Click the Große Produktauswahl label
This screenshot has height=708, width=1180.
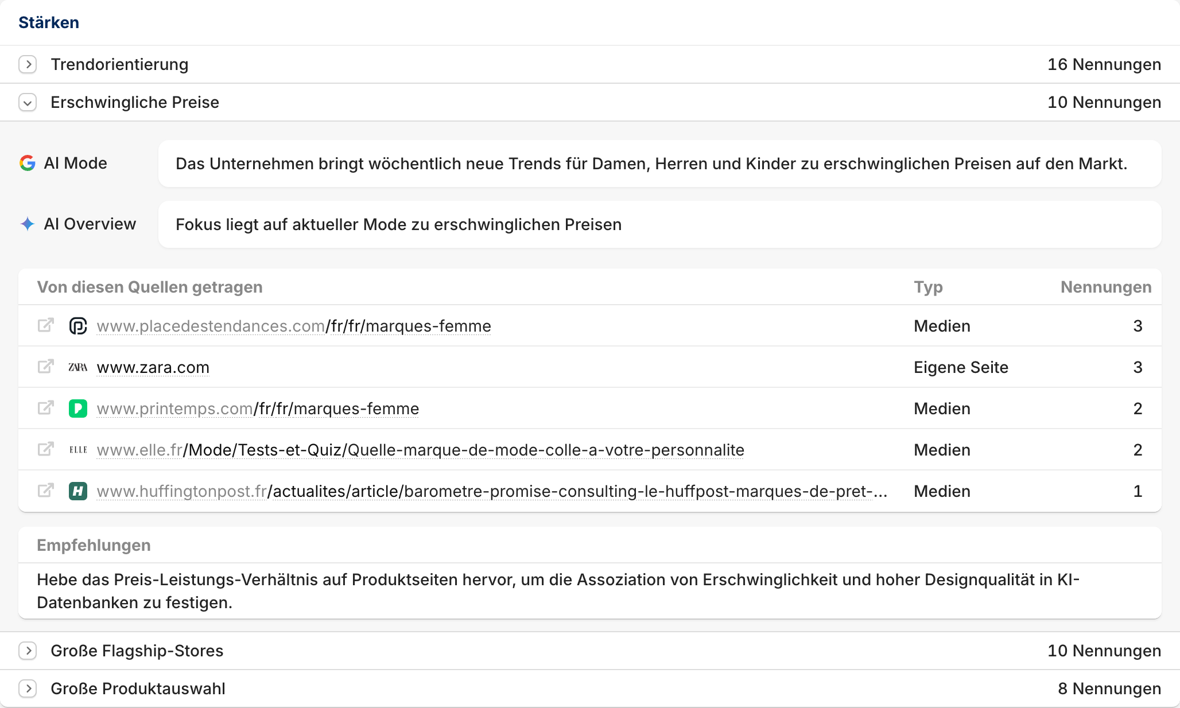coord(138,688)
